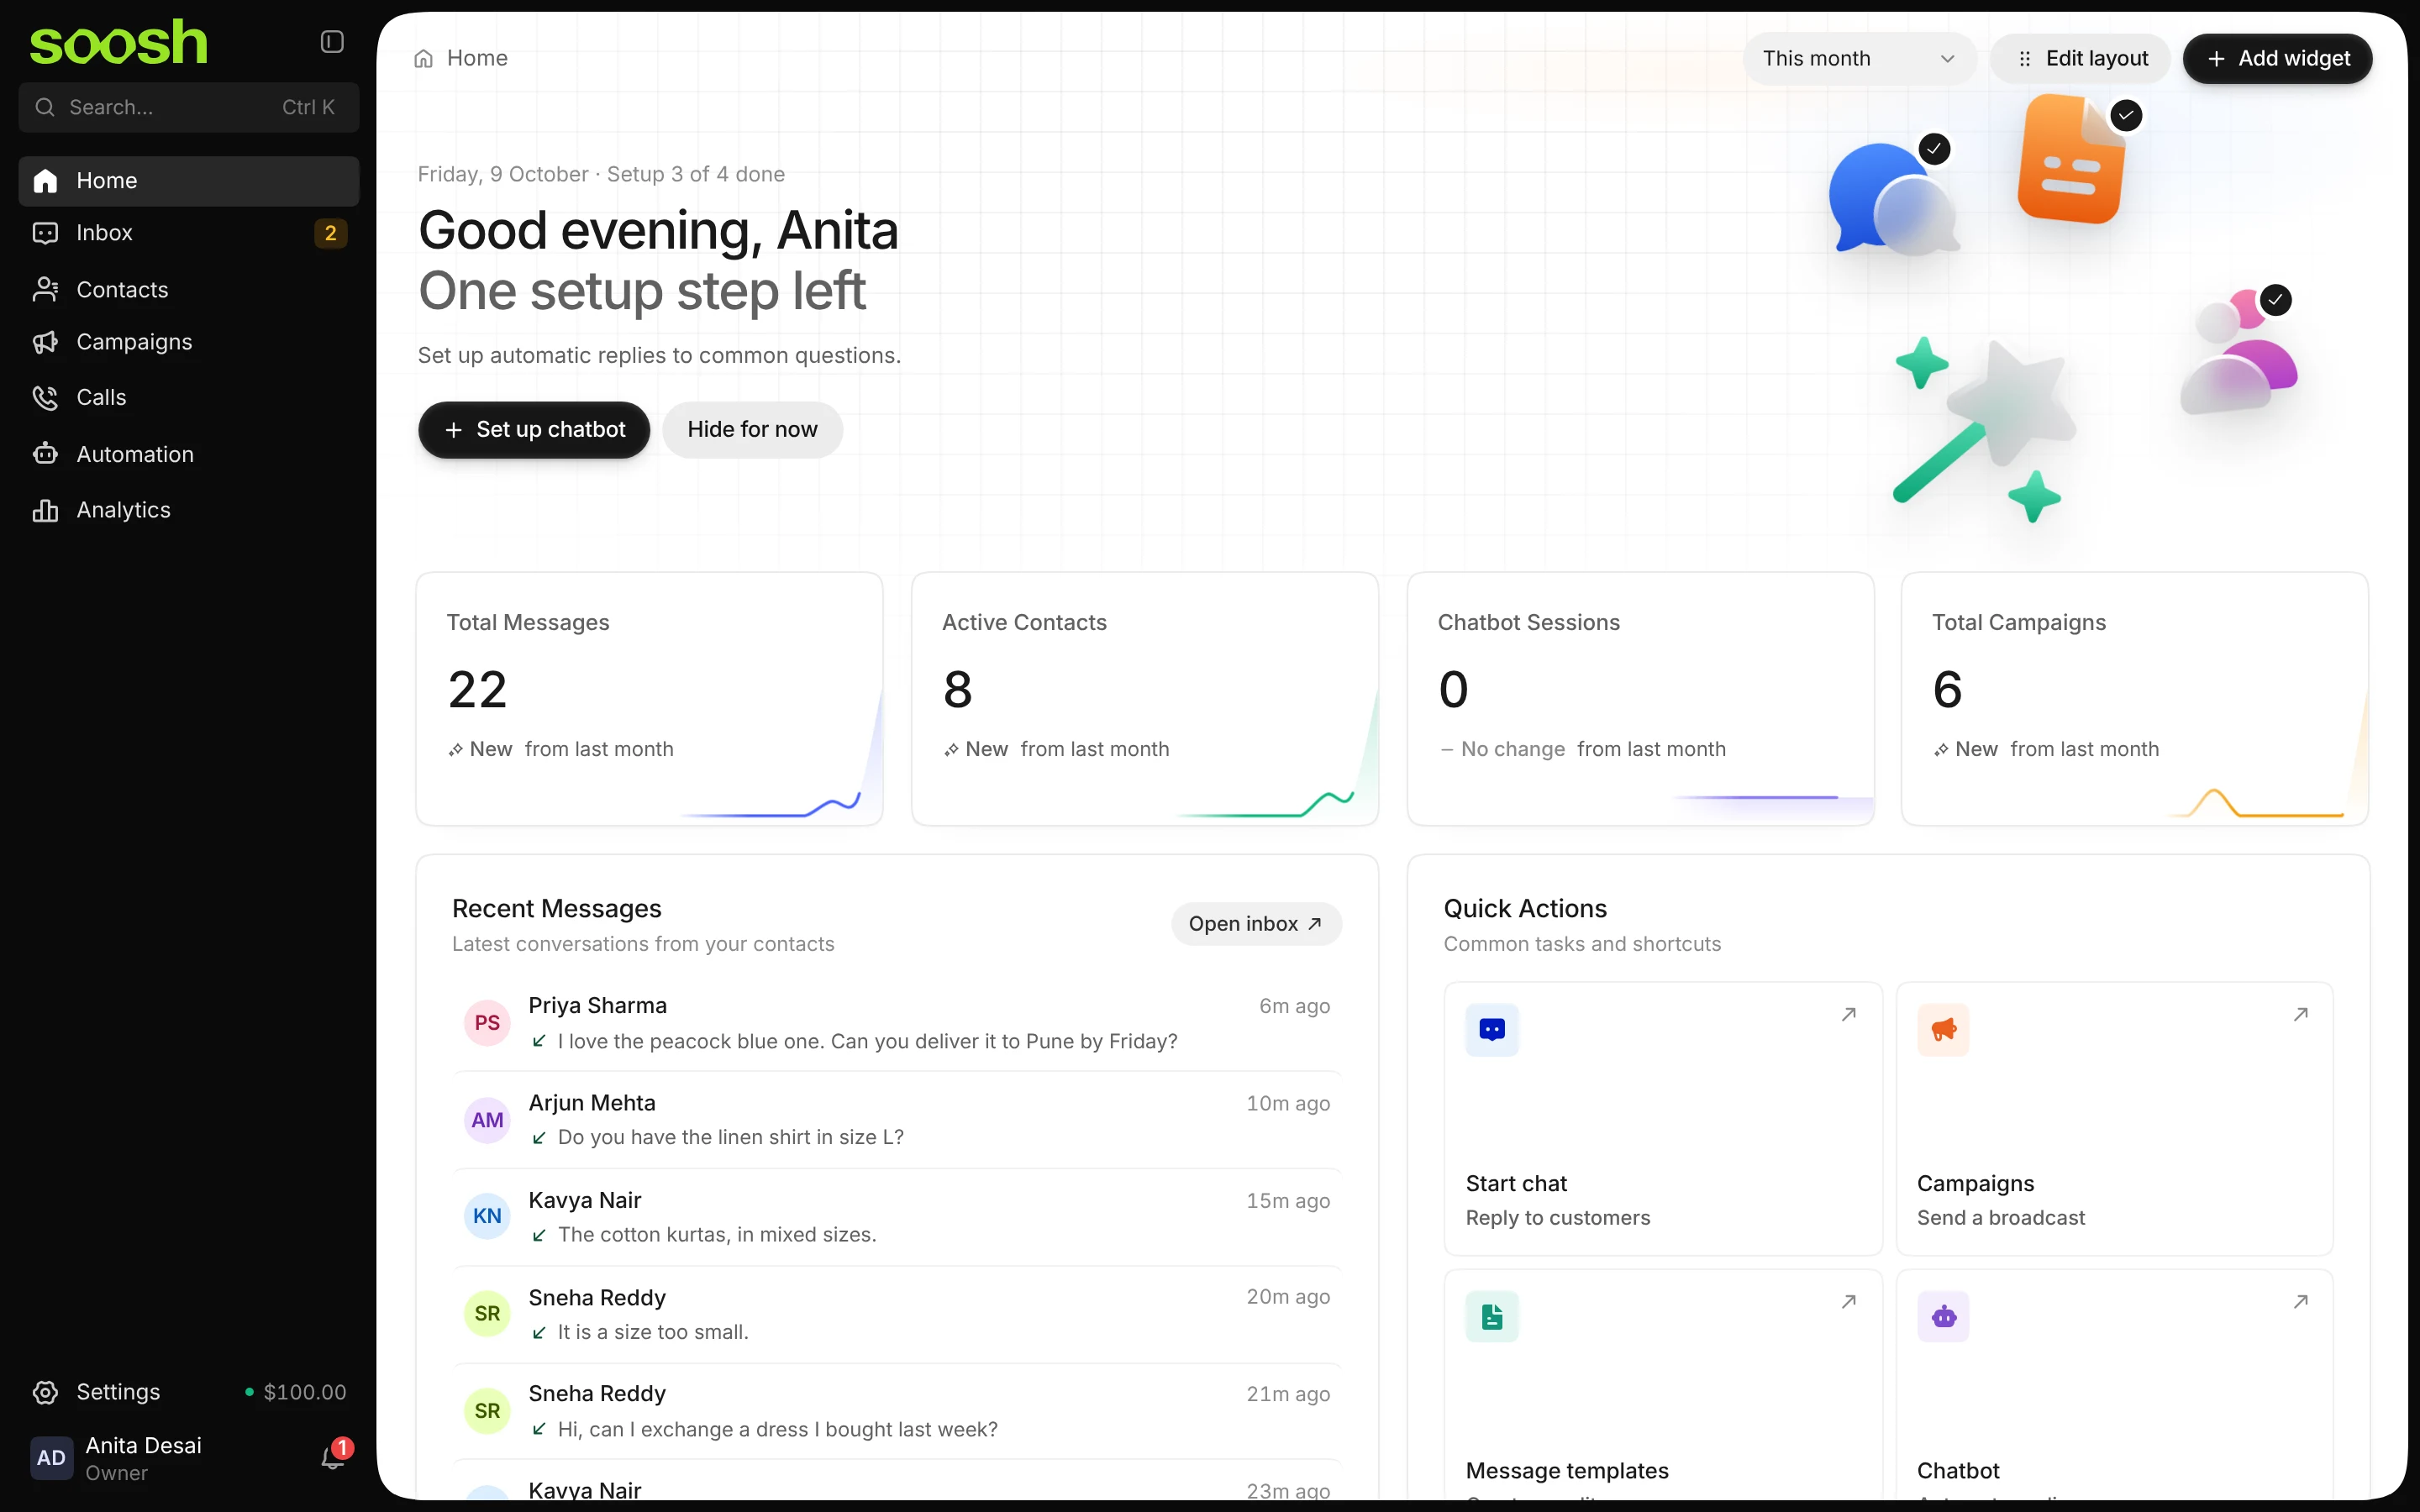Open the notifications bell

[x=333, y=1457]
